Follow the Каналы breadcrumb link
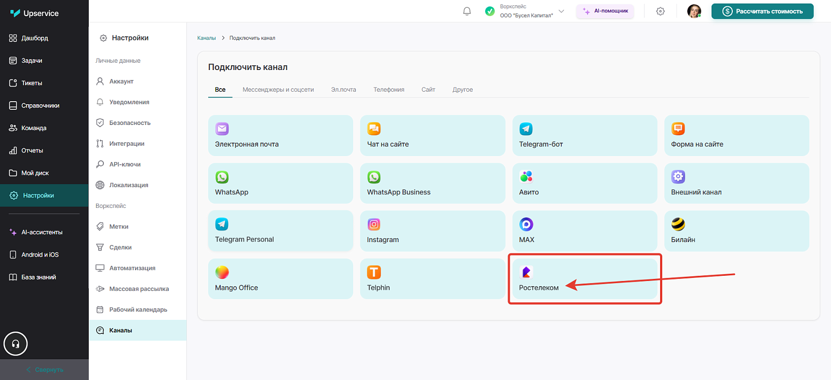The height and width of the screenshot is (380, 831). pyautogui.click(x=207, y=38)
